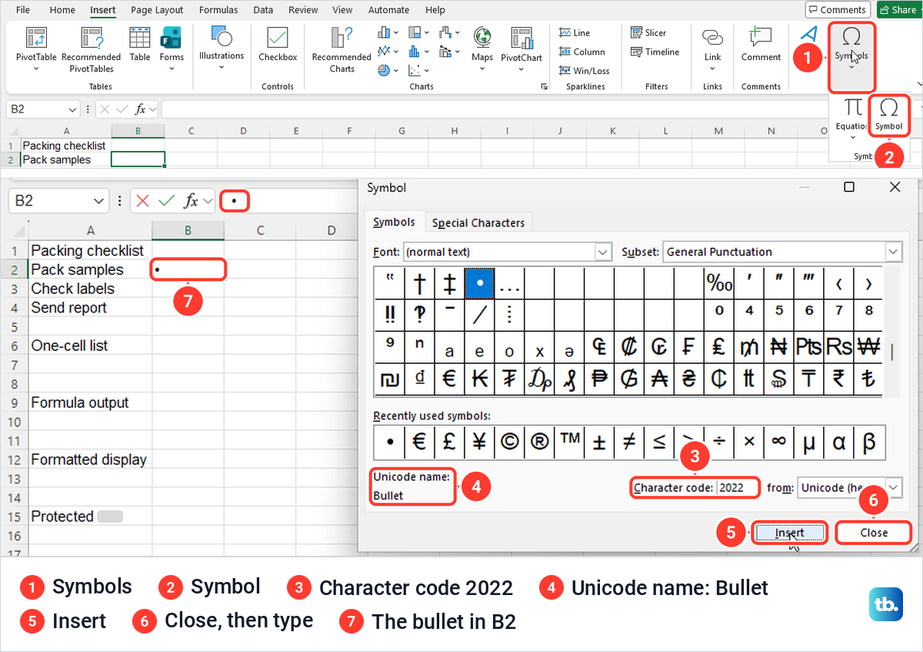
Task: Select the One-cell list cell
Action: click(x=91, y=346)
